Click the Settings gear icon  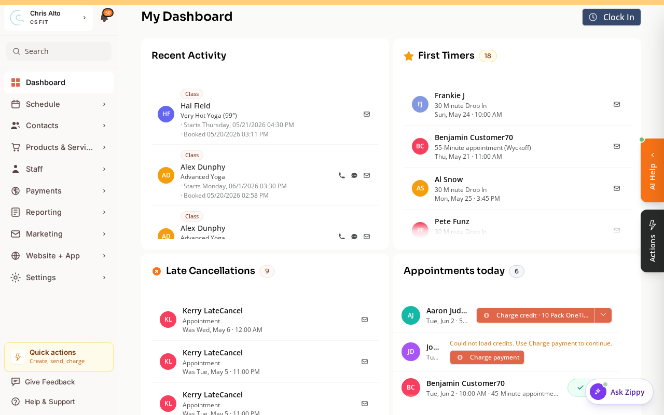pos(16,278)
